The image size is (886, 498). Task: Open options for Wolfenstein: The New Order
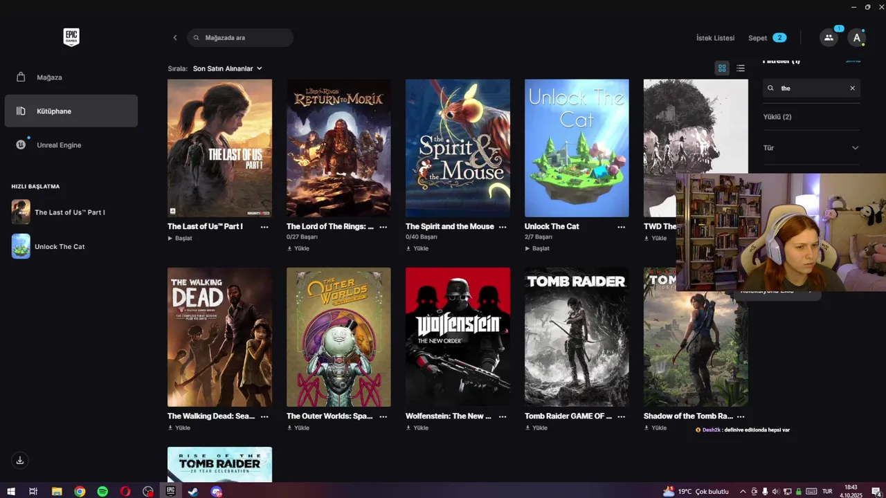point(503,416)
